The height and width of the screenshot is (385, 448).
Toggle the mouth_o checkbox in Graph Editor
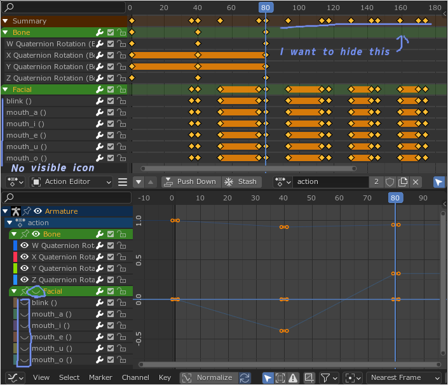point(111,360)
